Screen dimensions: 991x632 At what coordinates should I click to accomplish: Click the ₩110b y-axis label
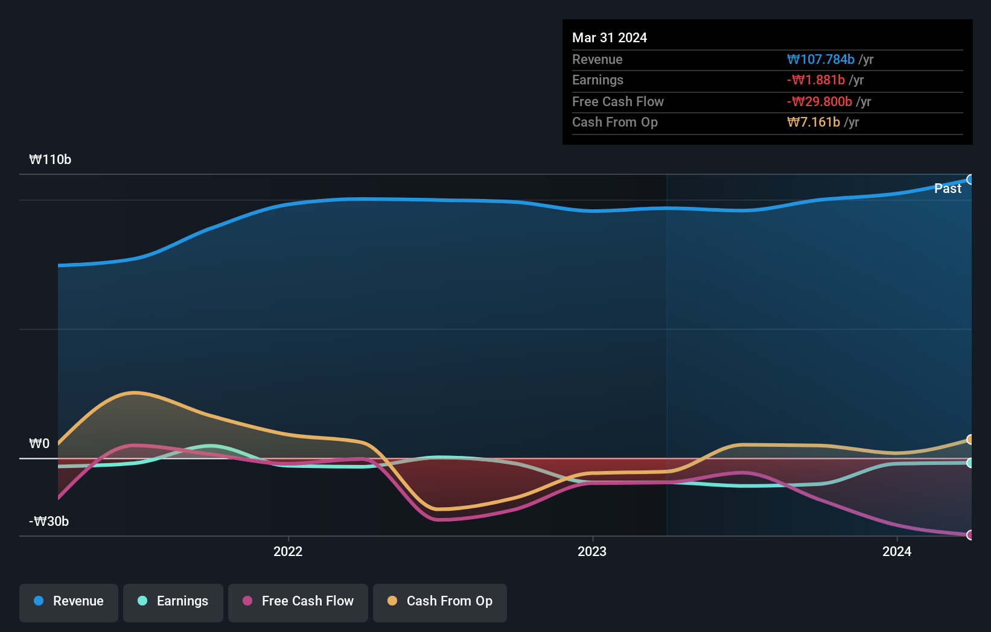[50, 160]
